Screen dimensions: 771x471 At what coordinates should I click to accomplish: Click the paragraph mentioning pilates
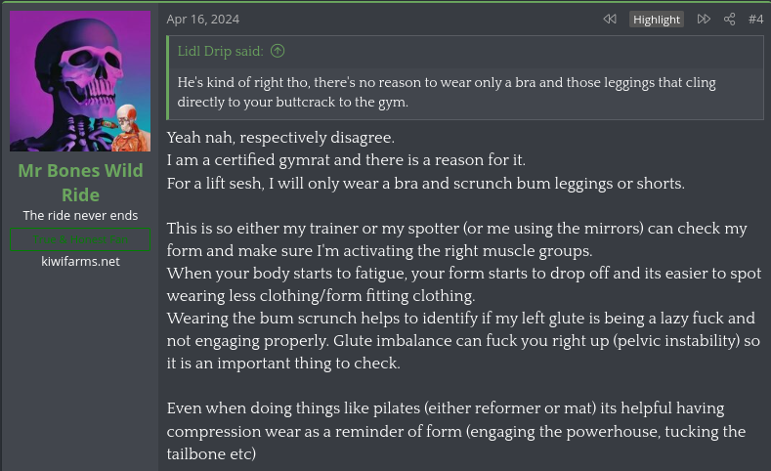456,430
